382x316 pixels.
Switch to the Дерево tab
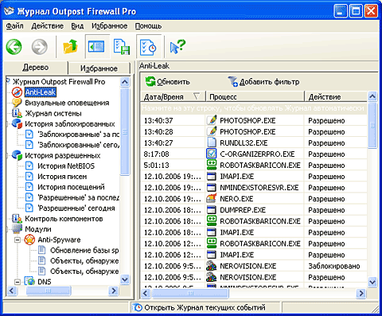(x=36, y=68)
